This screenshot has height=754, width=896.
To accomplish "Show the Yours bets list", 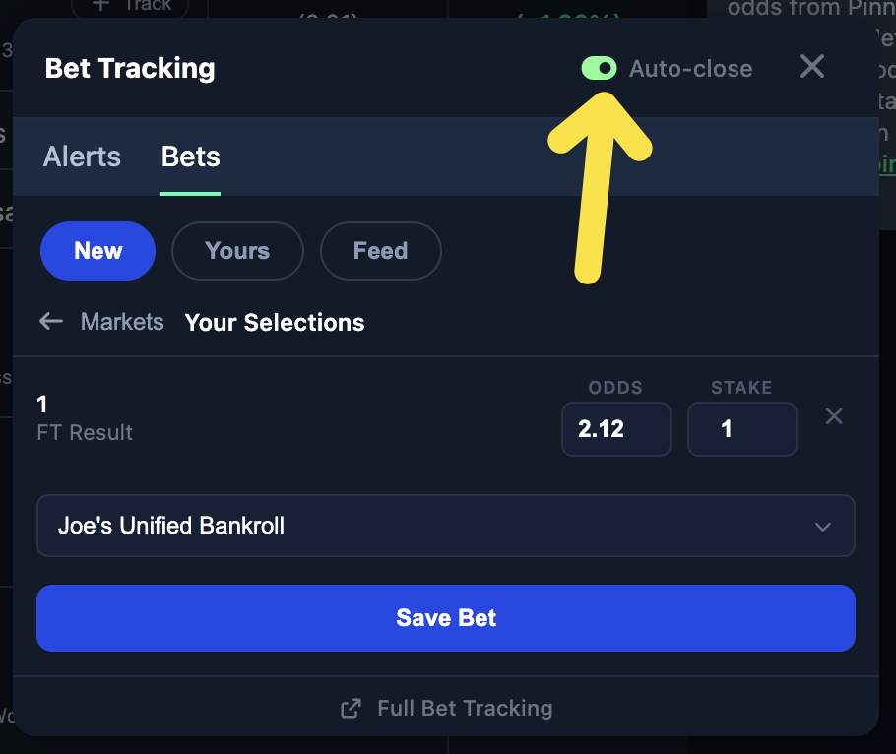I will 237,251.
